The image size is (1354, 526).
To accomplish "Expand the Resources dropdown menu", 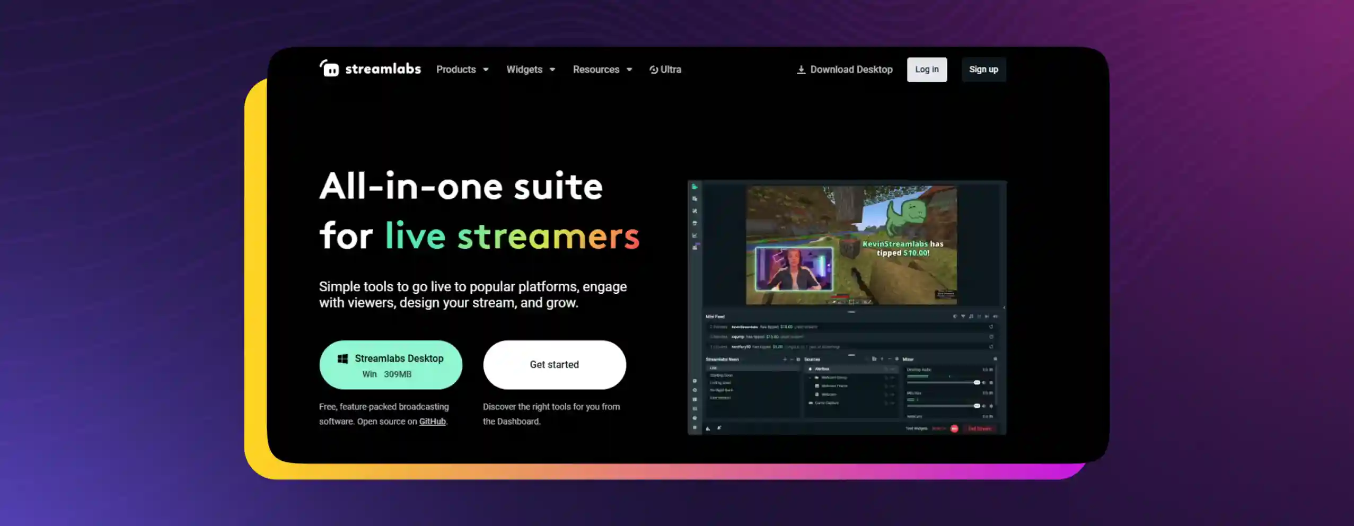I will pos(602,69).
